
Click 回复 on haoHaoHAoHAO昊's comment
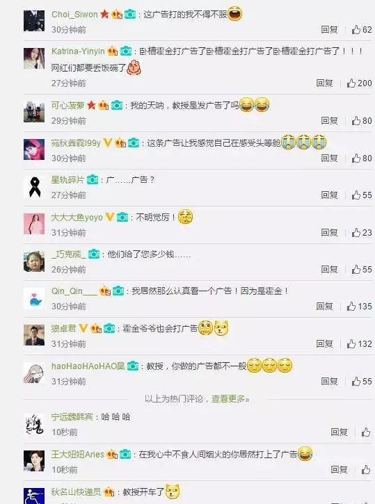pos(329,381)
